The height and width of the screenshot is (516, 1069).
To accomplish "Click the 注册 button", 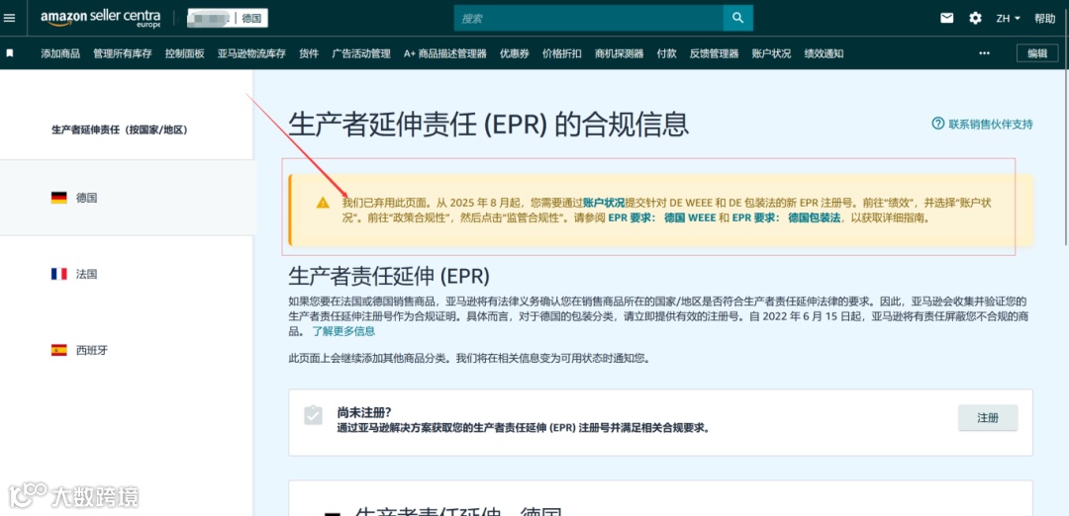I will 988,418.
